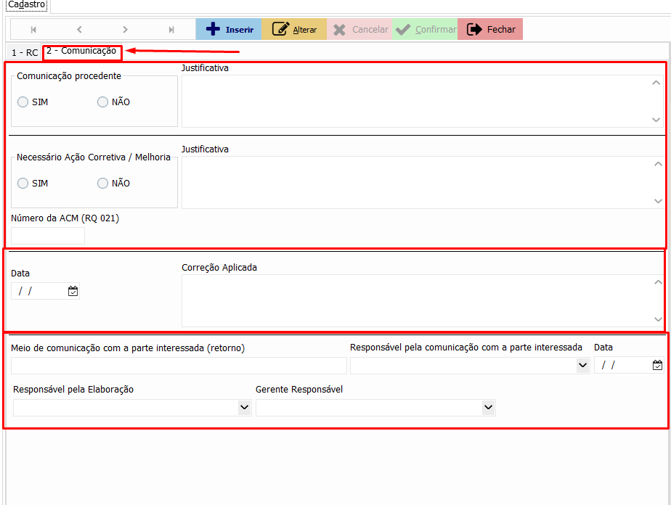The height and width of the screenshot is (505, 671).
Task: Select SIM for Comunicação procedente
Action: [23, 102]
